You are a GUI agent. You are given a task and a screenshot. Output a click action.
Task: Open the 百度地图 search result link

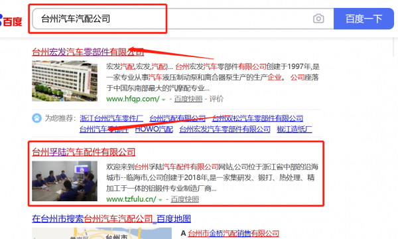111,218
